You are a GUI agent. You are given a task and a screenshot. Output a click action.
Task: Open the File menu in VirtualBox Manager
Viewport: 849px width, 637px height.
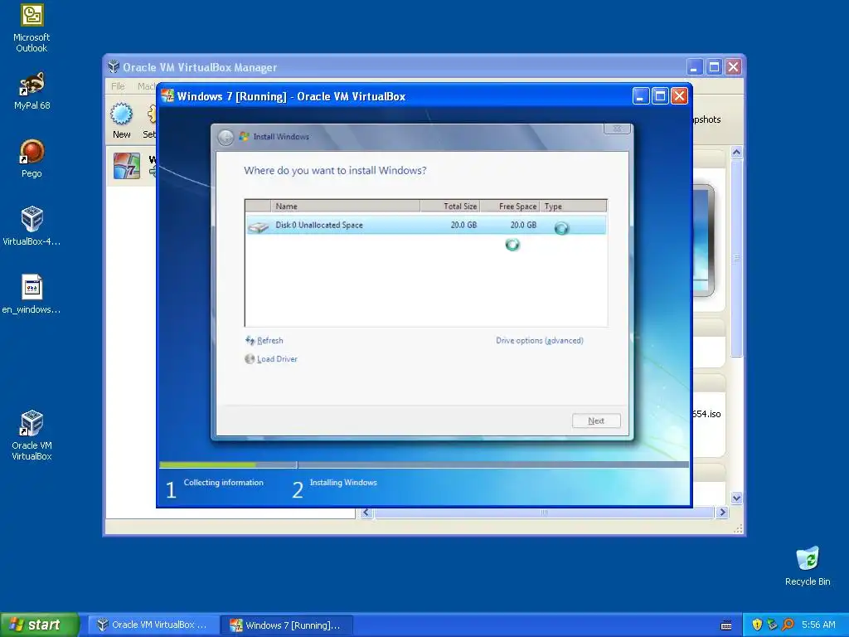coord(118,86)
